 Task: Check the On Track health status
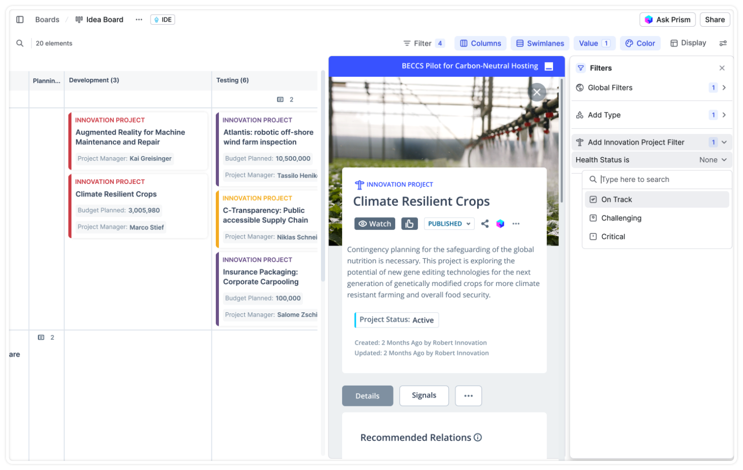point(593,200)
